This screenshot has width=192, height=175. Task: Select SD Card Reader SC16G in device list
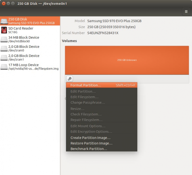[x=21, y=30]
